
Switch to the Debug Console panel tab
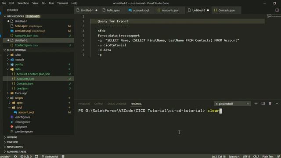tap(117, 104)
